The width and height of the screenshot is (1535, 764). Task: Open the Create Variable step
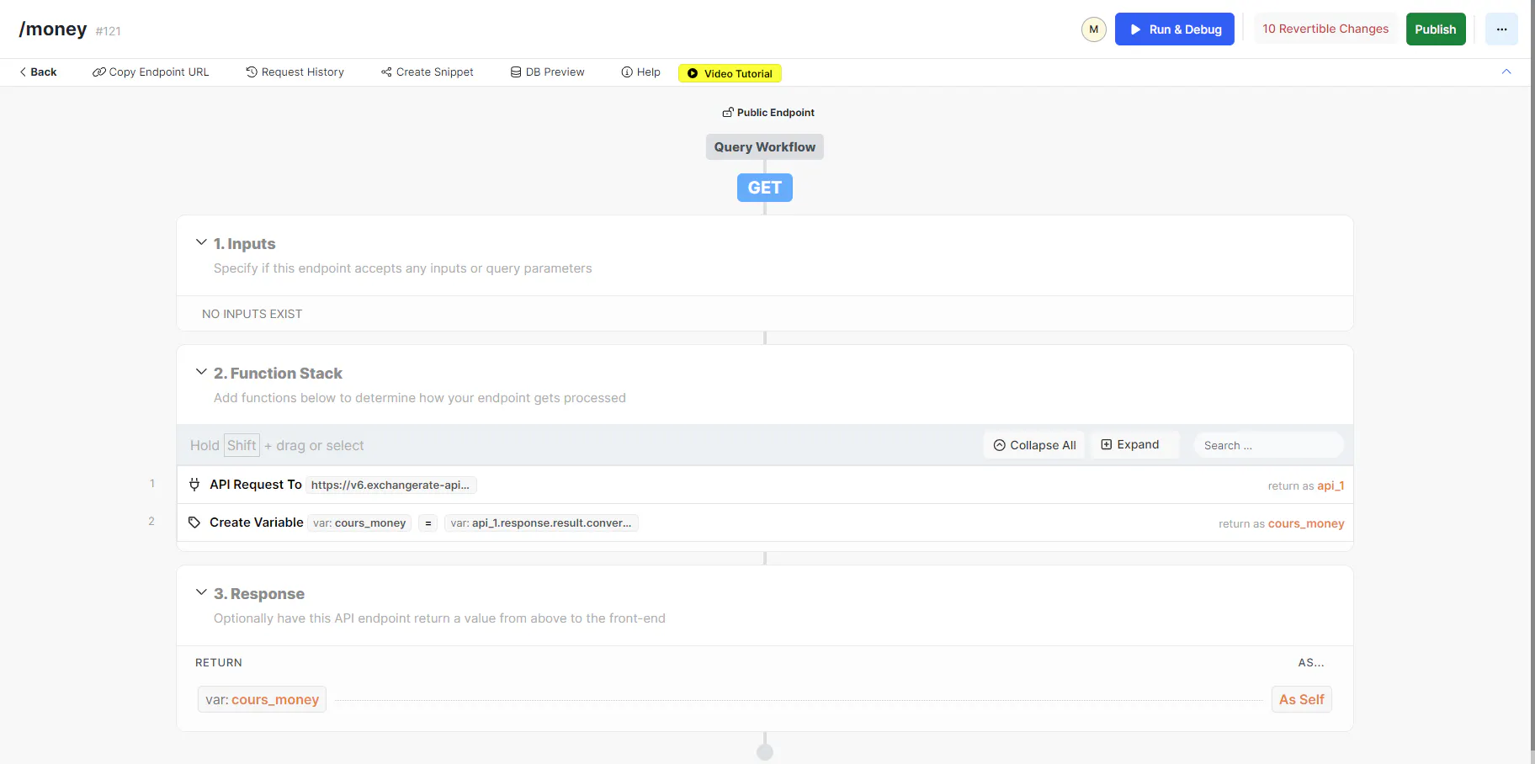tap(764, 523)
